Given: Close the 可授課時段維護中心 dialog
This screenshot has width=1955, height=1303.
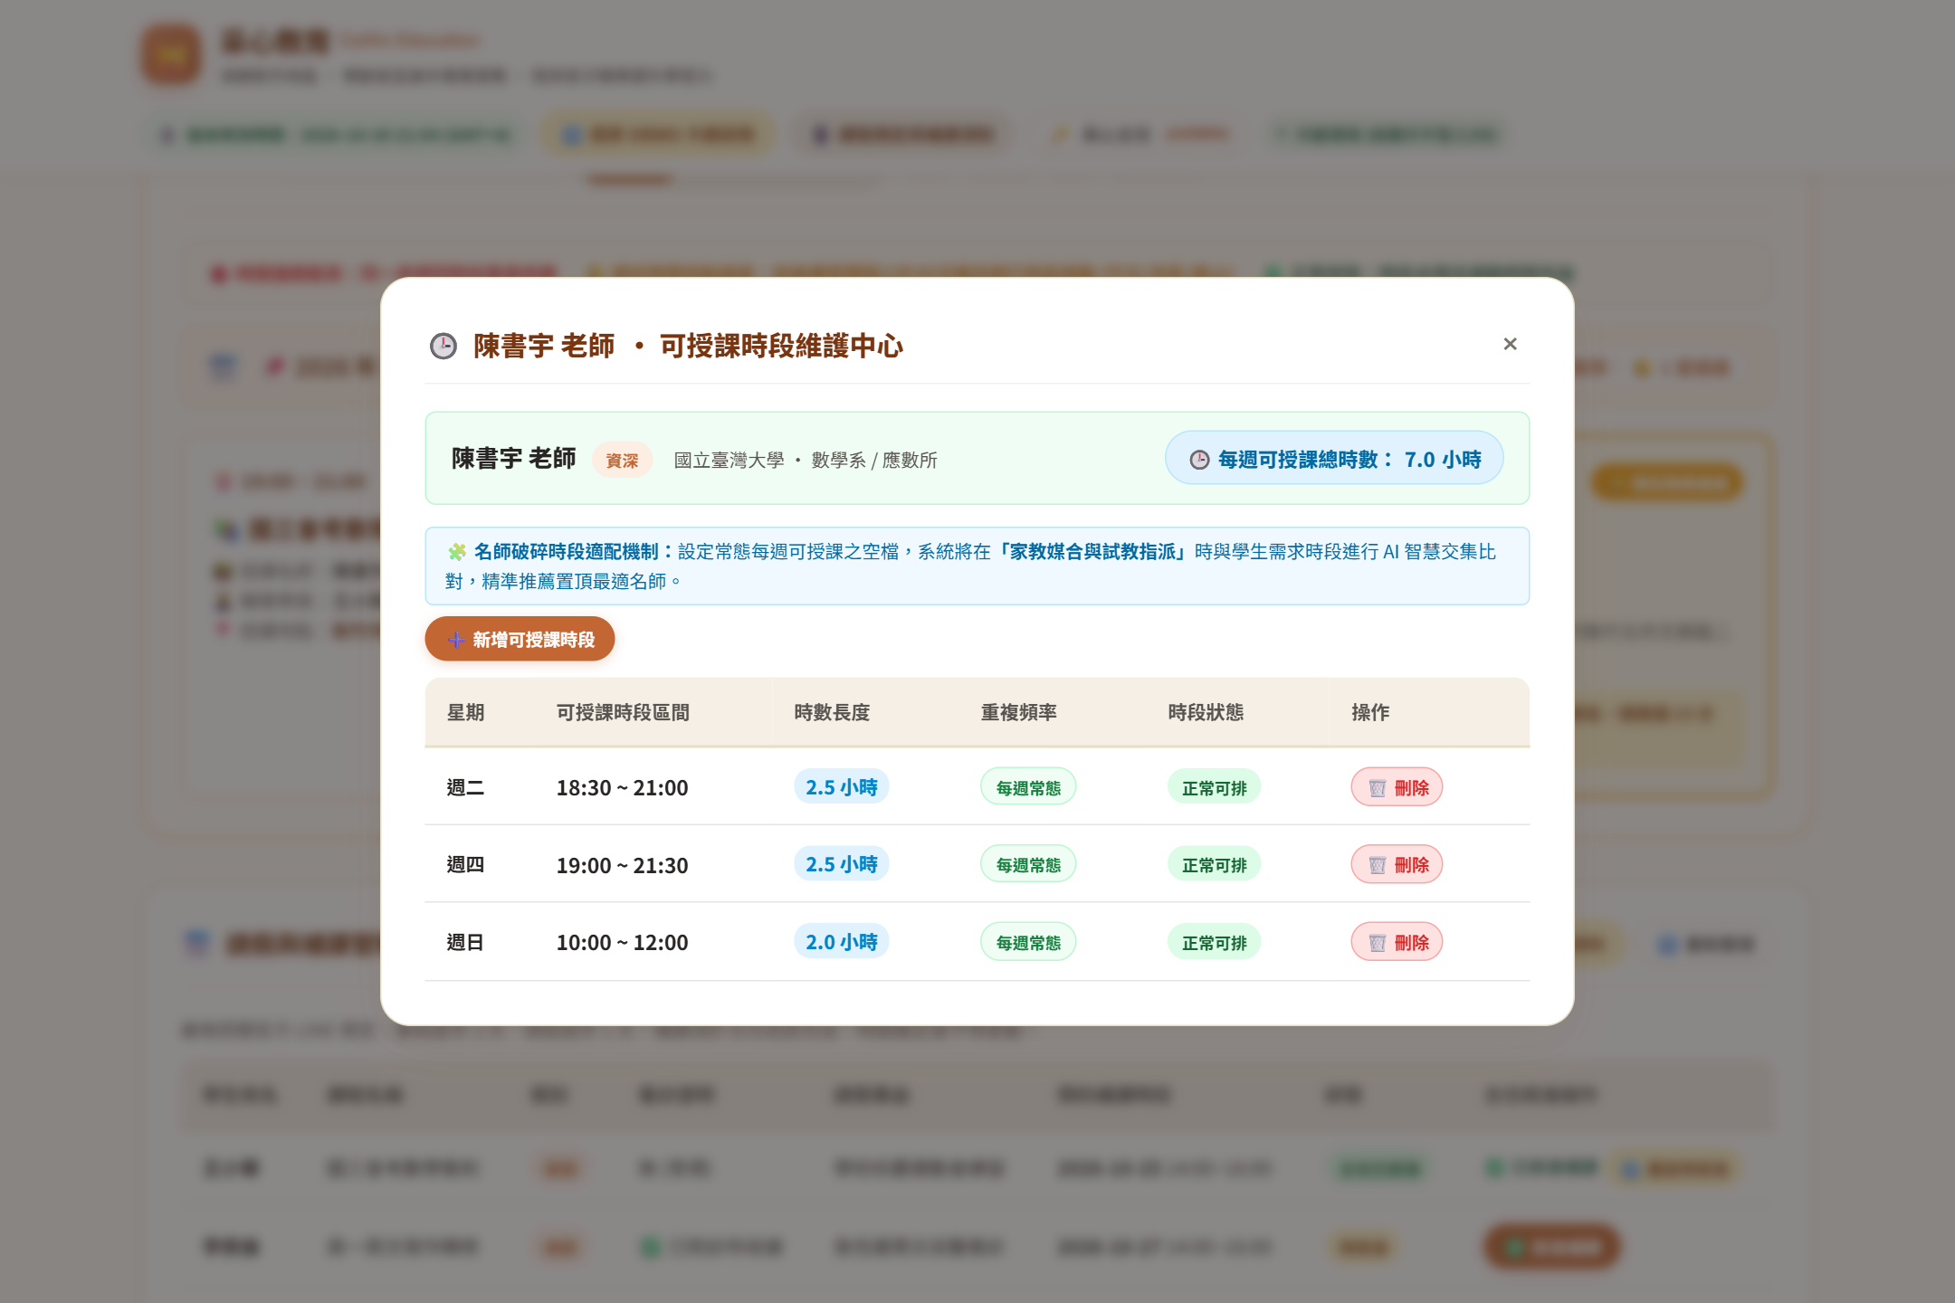Looking at the screenshot, I should pyautogui.click(x=1510, y=344).
